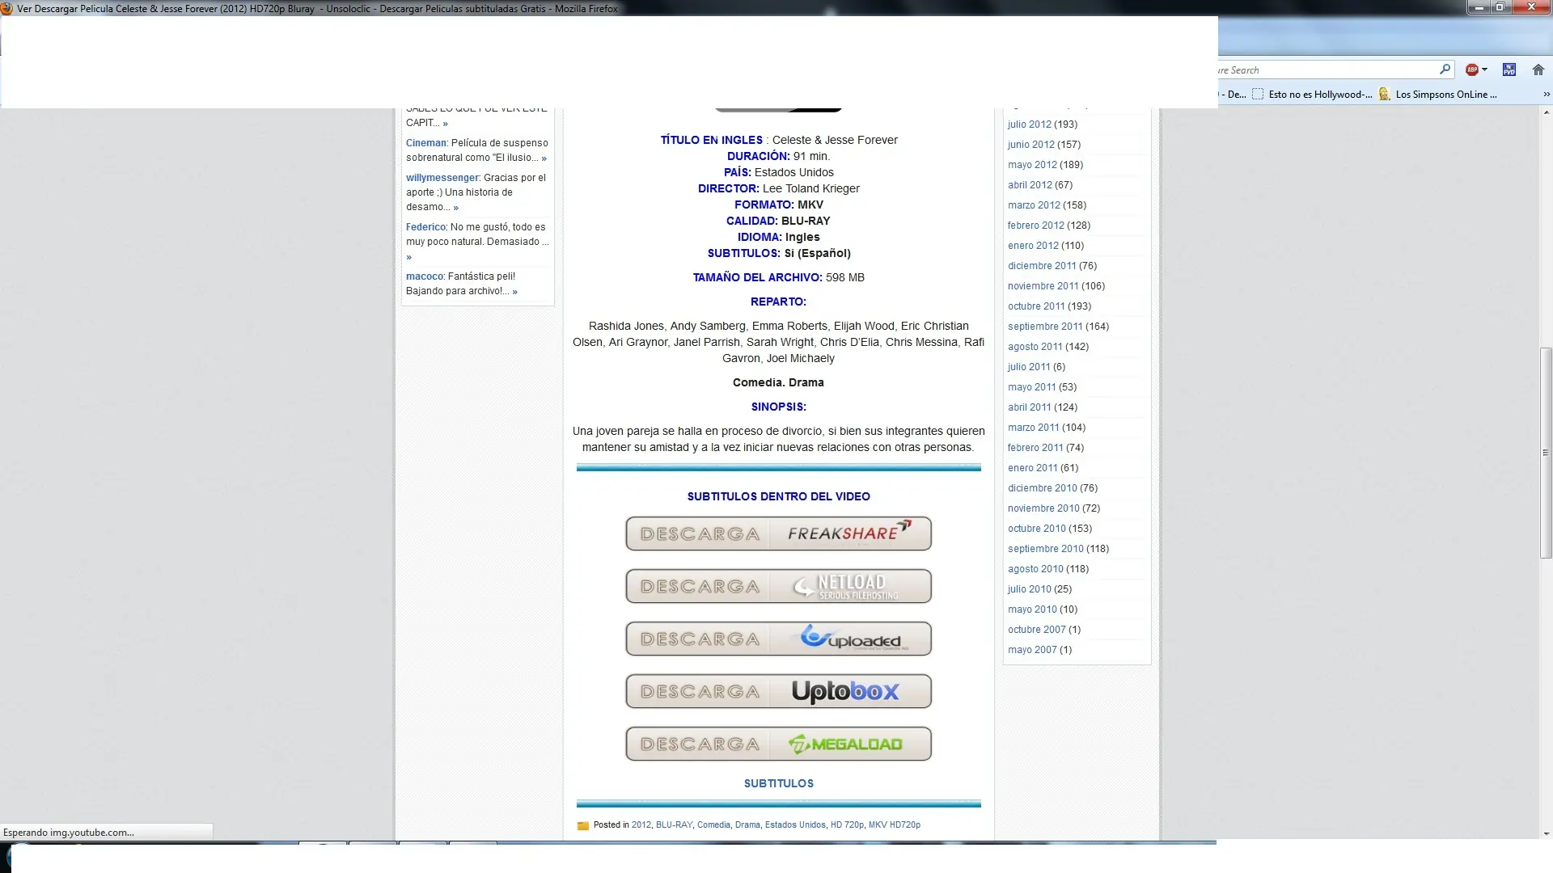
Task: Click the scrollbar down arrow
Action: coord(1546,833)
